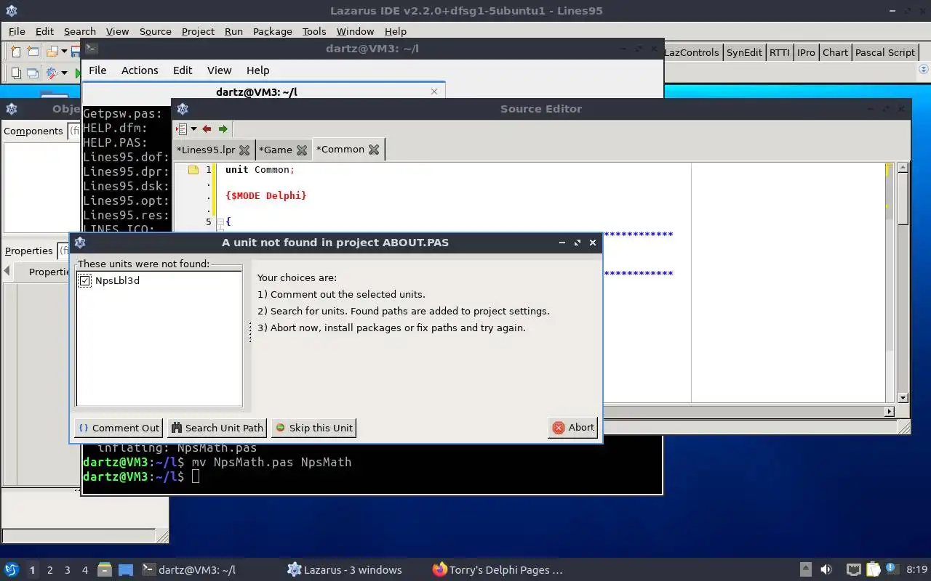Image resolution: width=931 pixels, height=581 pixels.
Task: Abort the unit conversion dialog
Action: [x=573, y=428]
